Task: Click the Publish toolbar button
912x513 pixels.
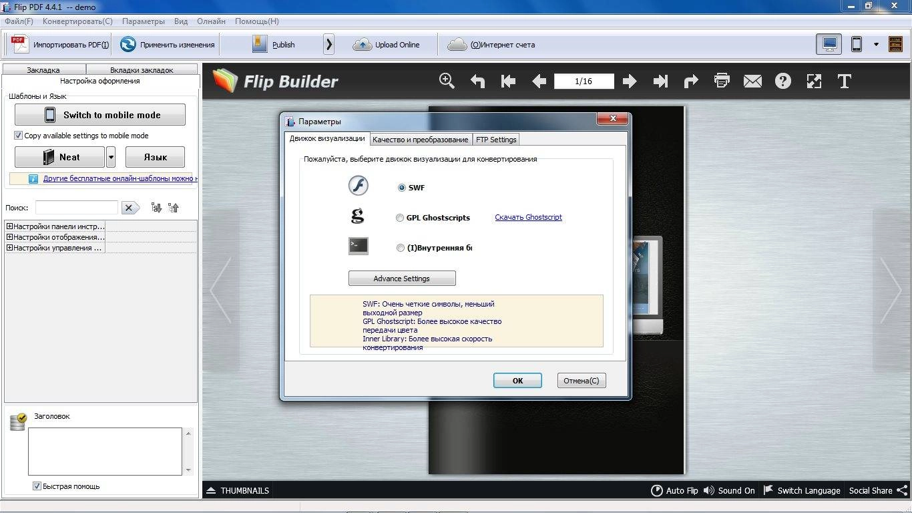Action: [x=274, y=45]
